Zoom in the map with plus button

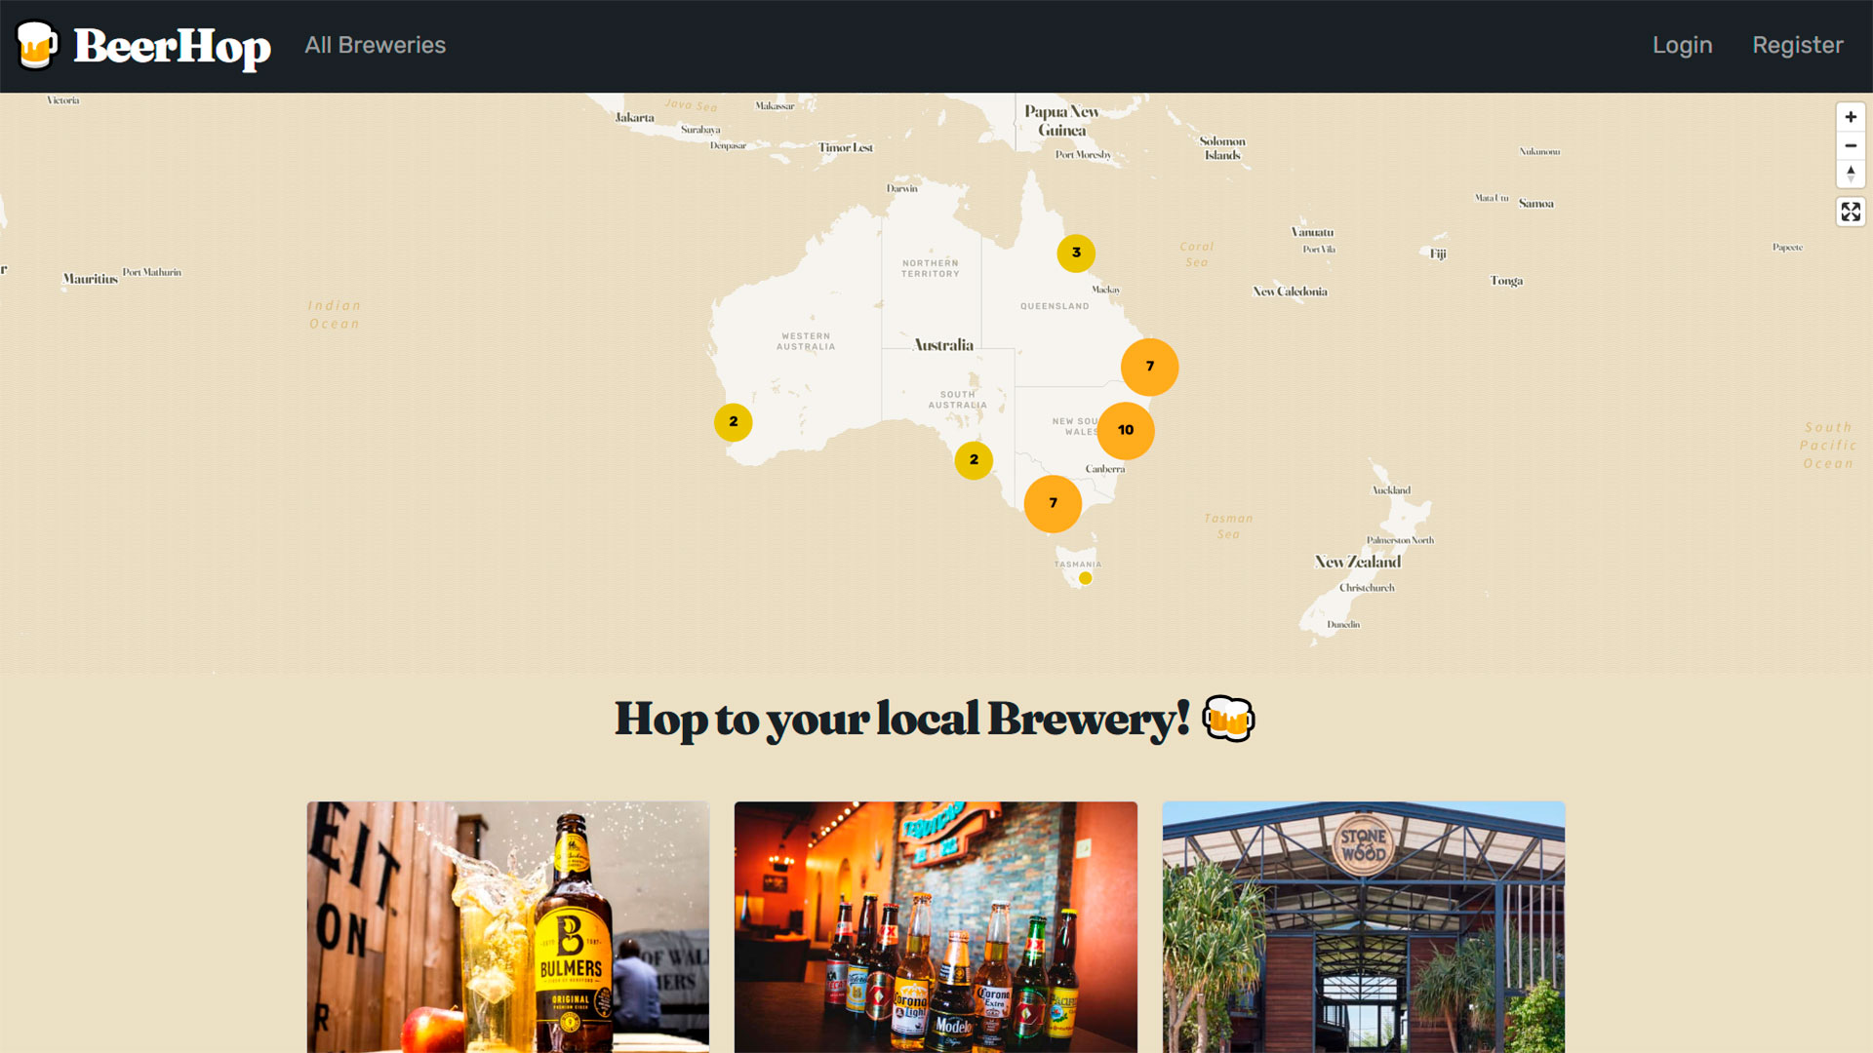pos(1851,117)
